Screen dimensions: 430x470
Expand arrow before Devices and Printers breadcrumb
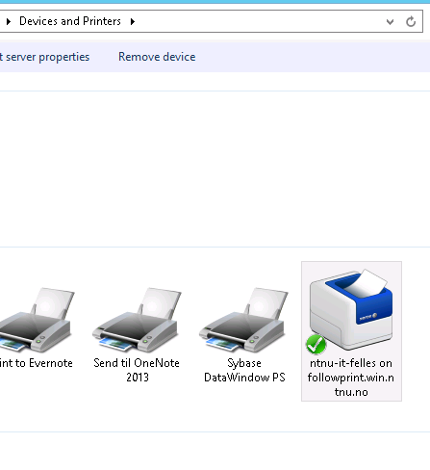point(9,21)
